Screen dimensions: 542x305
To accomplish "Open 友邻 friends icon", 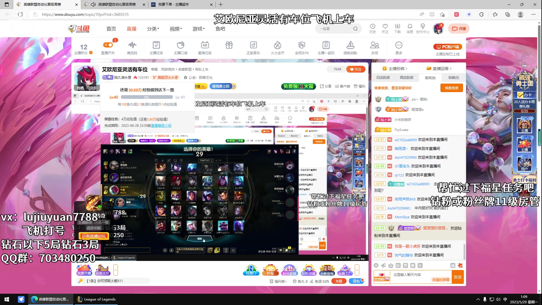I will coord(375,47).
